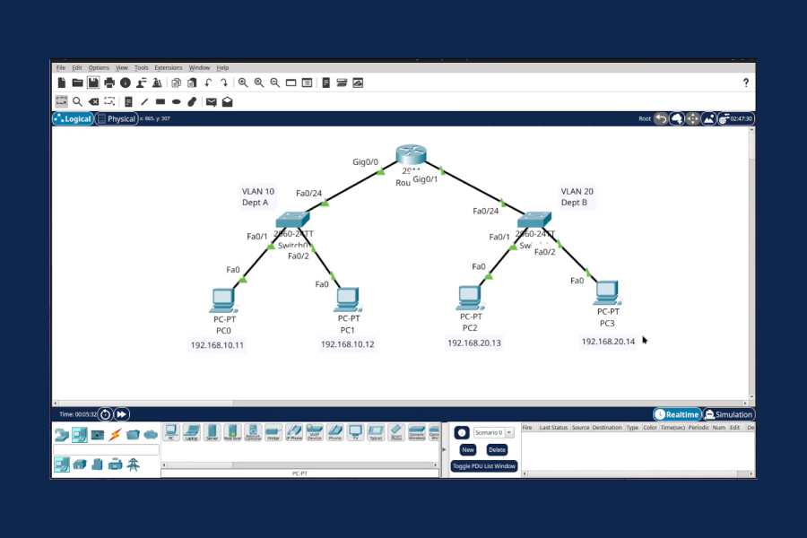Select the Laptop device from palette
The image size is (807, 538).
coord(191,432)
